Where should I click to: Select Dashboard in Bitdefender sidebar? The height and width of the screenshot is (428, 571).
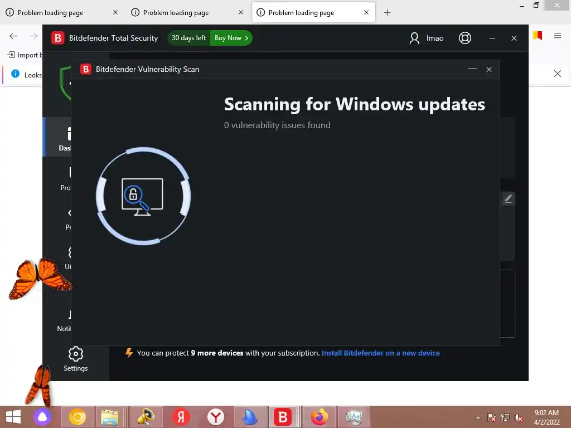pyautogui.click(x=57, y=137)
